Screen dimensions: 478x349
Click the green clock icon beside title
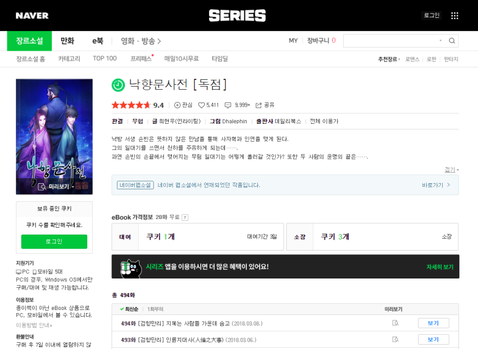click(118, 85)
